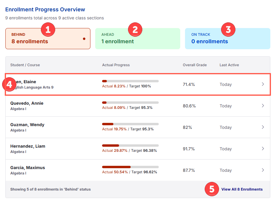Viewport: 276px width, 201px height.
Task: Select the student name Hernandez, Liam
Action: [28, 146]
